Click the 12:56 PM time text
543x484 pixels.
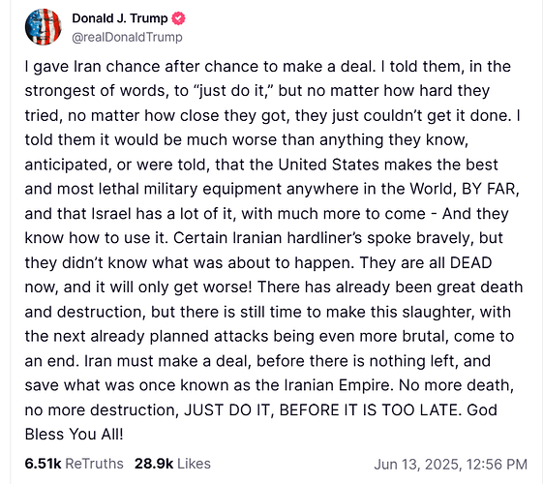(497, 465)
